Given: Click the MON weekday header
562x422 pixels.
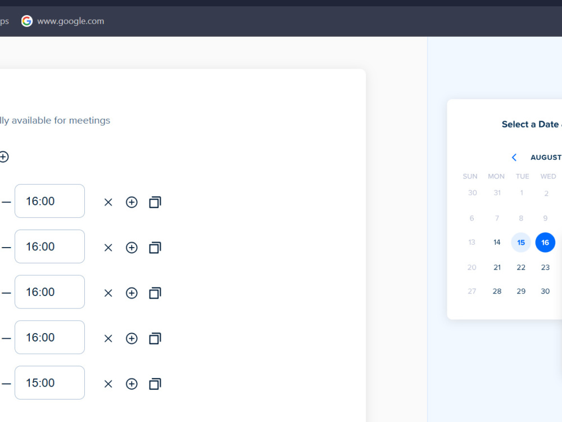Looking at the screenshot, I should tap(496, 176).
